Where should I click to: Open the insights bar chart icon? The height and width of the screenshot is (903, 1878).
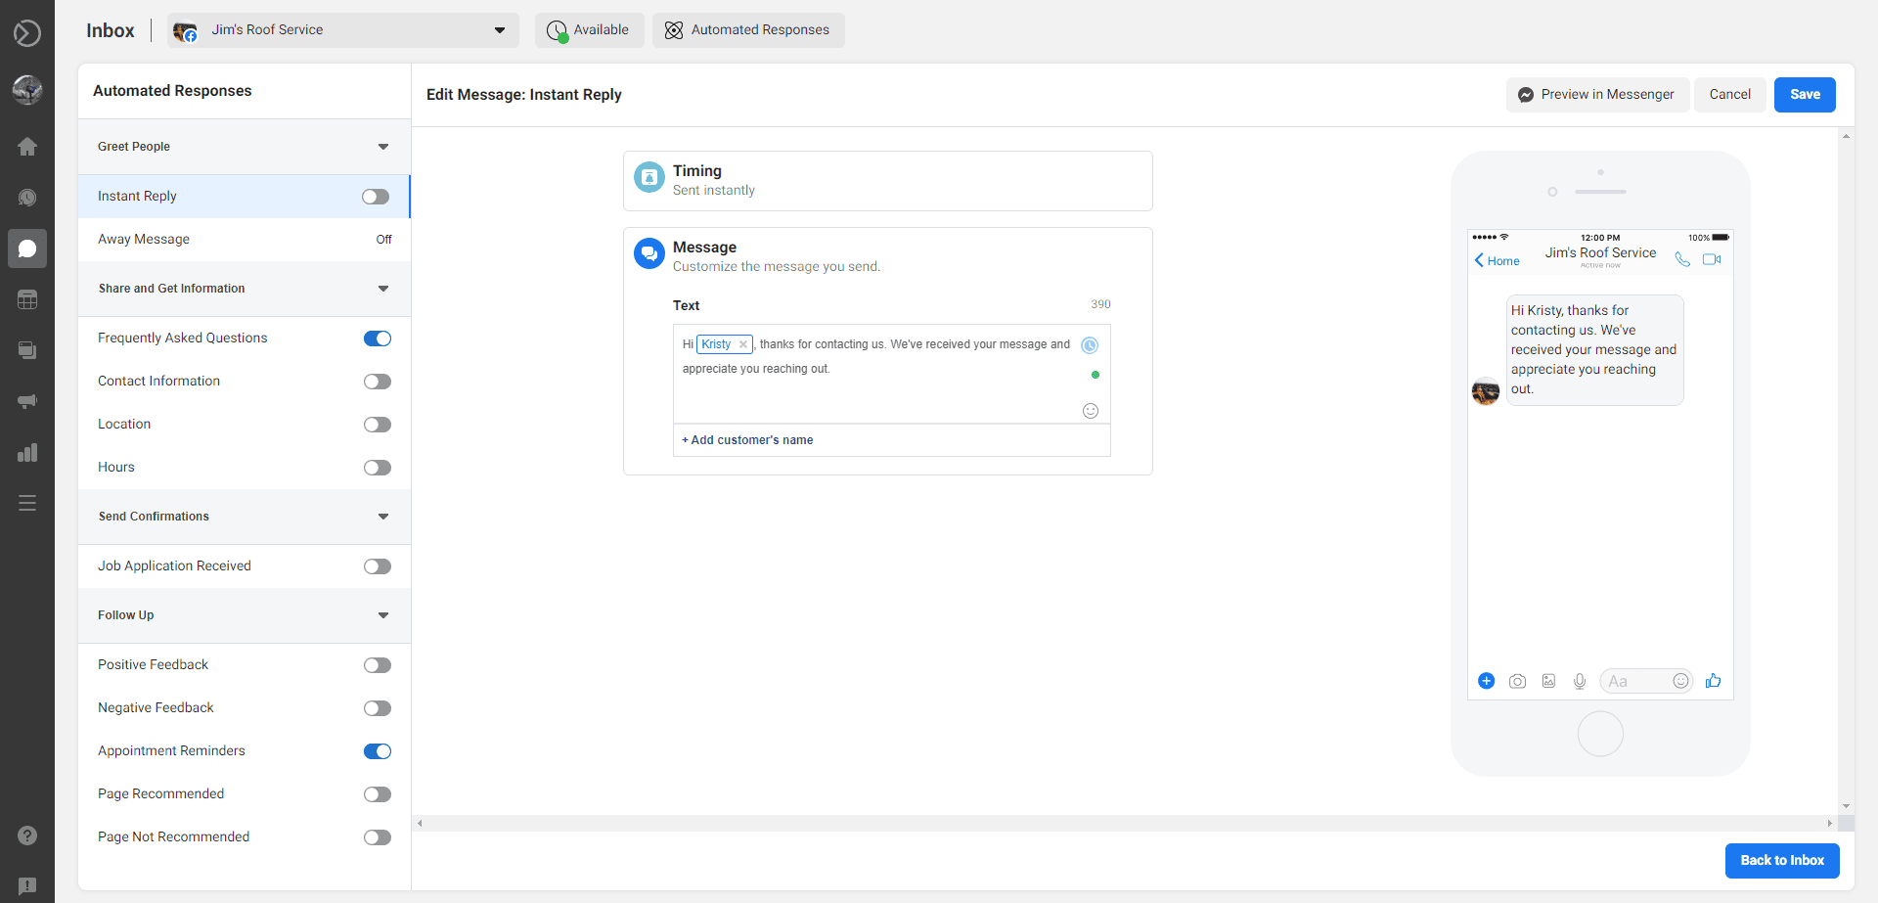27,452
